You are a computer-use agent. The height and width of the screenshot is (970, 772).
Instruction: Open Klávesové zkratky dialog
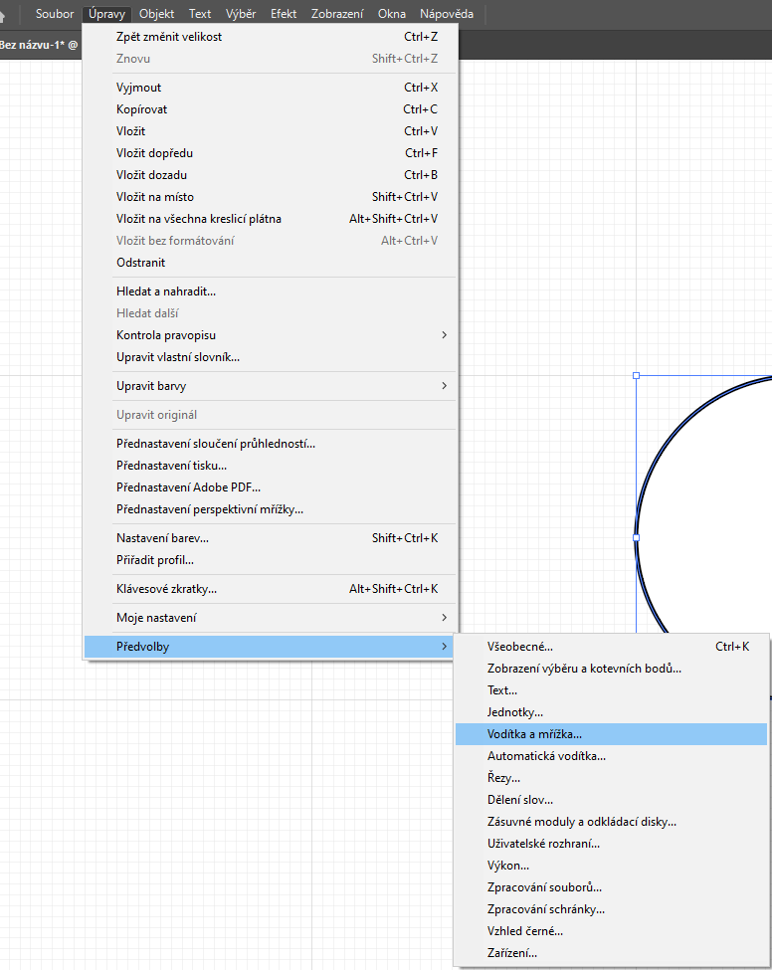pos(166,589)
